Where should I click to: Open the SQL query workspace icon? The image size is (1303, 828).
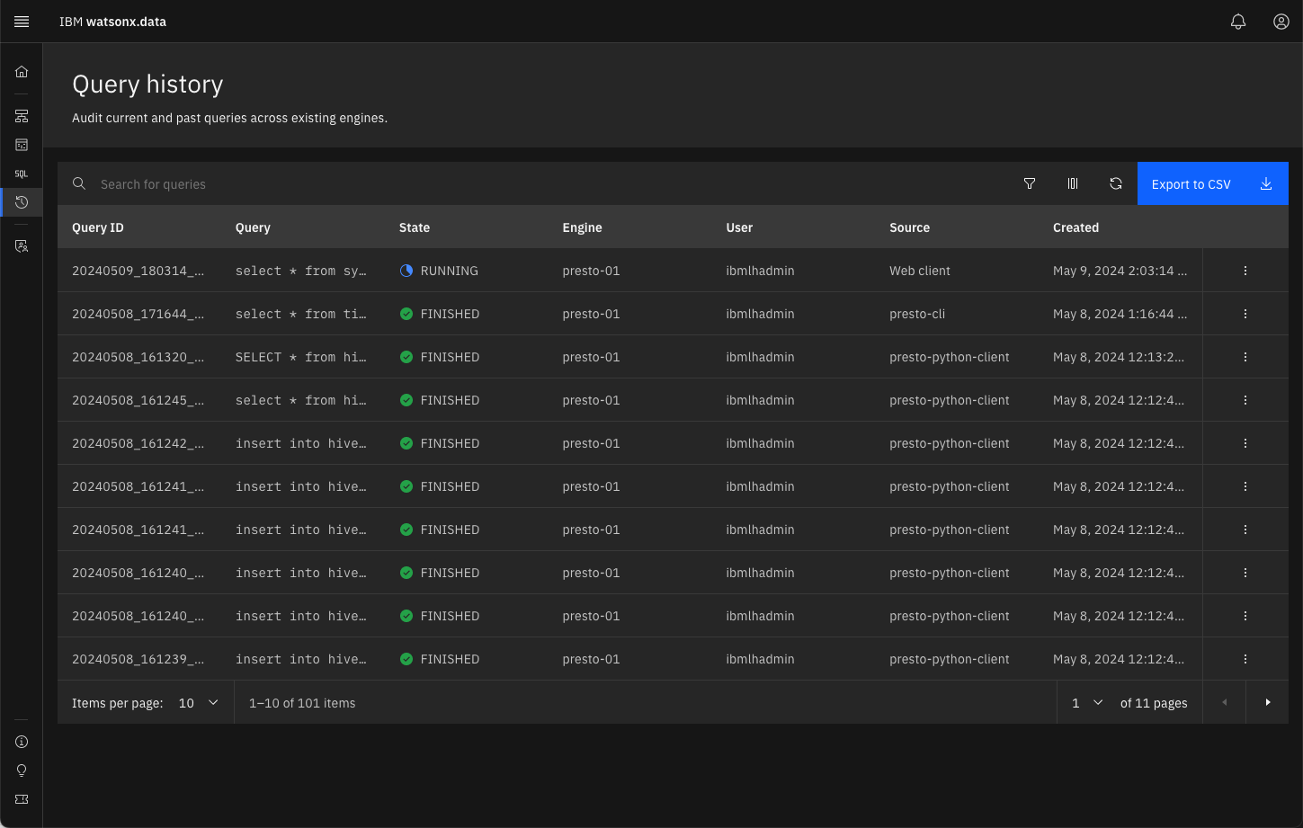coord(22,174)
